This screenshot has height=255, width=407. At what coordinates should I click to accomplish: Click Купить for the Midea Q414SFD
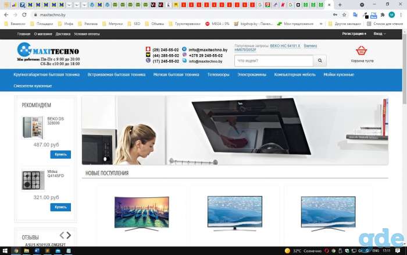point(60,207)
